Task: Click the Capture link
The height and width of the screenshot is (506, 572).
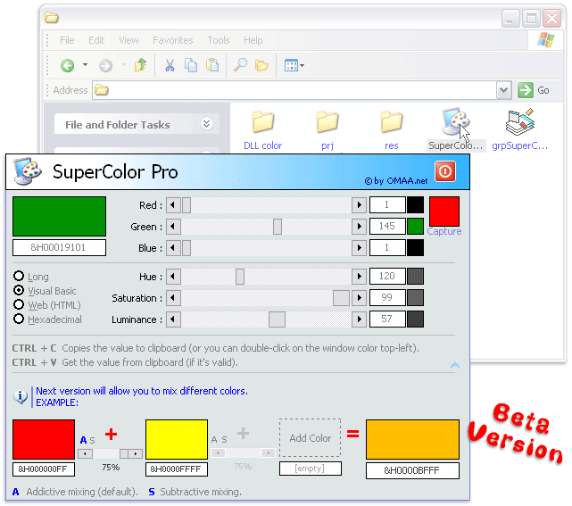Action: pos(444,231)
